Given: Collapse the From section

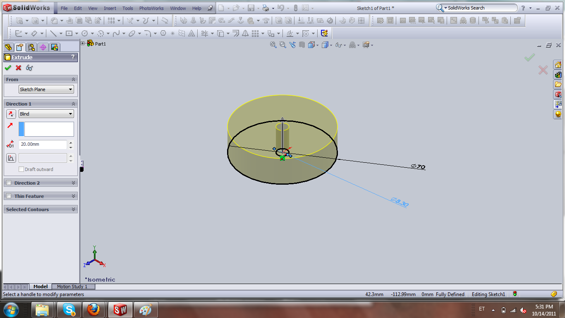Looking at the screenshot, I should 74,79.
